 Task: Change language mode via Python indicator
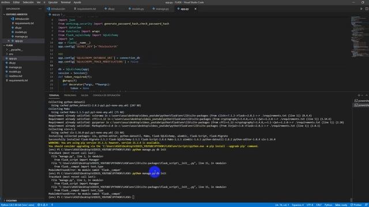point(328,205)
